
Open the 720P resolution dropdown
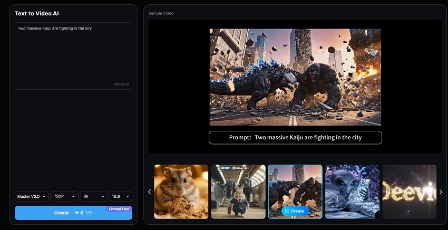tap(64, 197)
